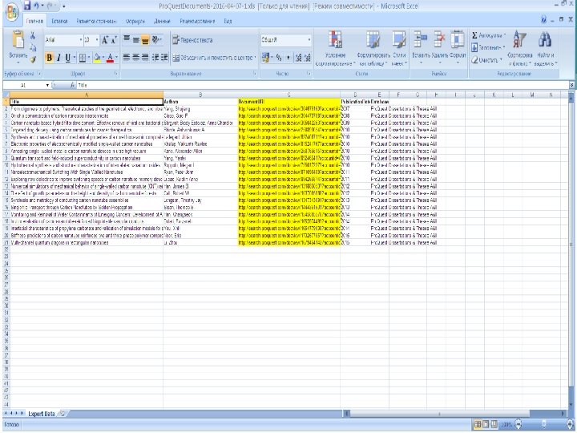This screenshot has height=433, width=577.
Task: Open Условное форматирование dropdown
Action: 335,49
